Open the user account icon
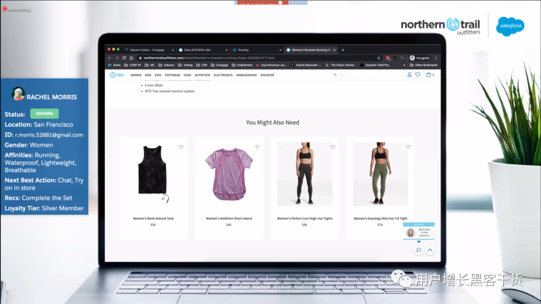The width and height of the screenshot is (541, 304). click(x=409, y=75)
